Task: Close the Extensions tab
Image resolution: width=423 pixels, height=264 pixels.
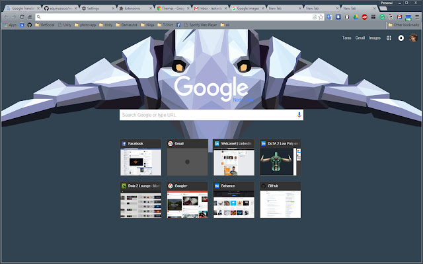Action: 151,9
